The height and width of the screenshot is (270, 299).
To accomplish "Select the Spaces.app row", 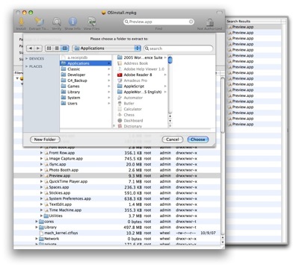I will [x=117, y=187].
